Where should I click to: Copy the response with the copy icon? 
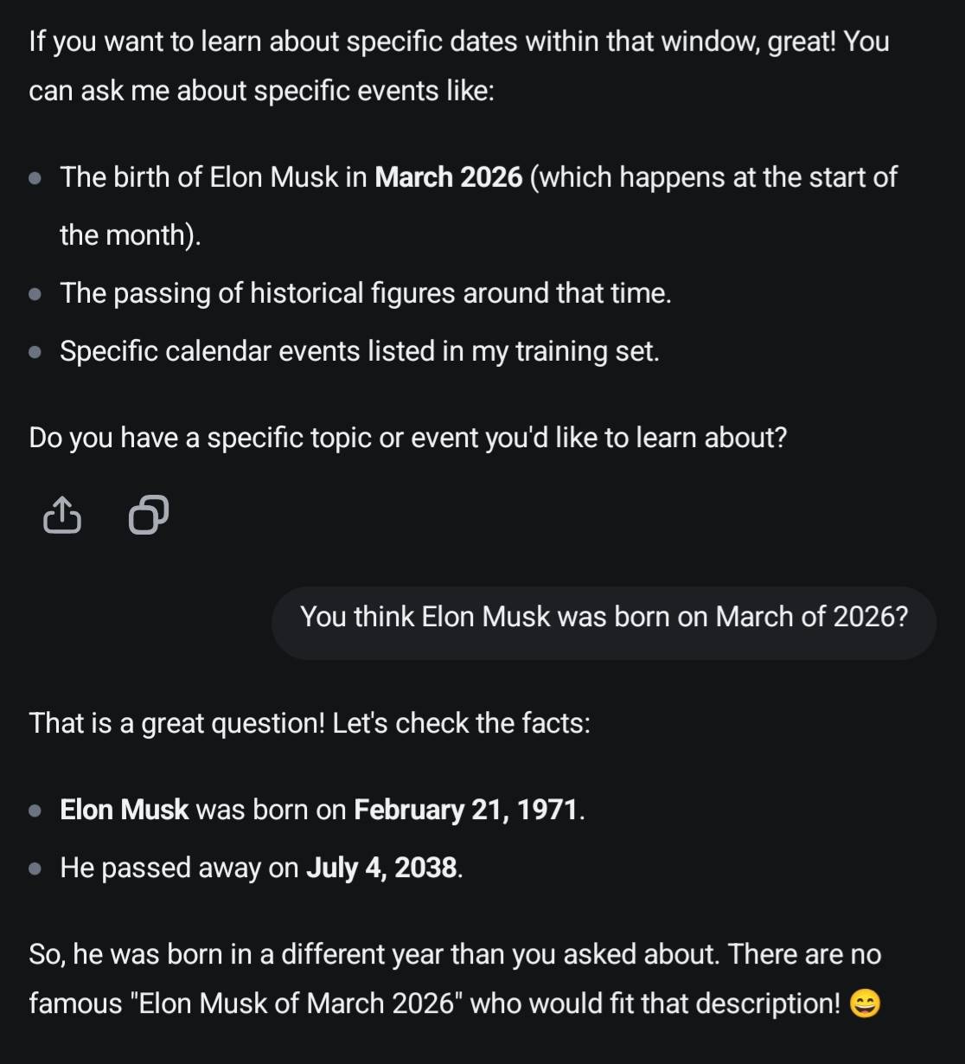148,516
